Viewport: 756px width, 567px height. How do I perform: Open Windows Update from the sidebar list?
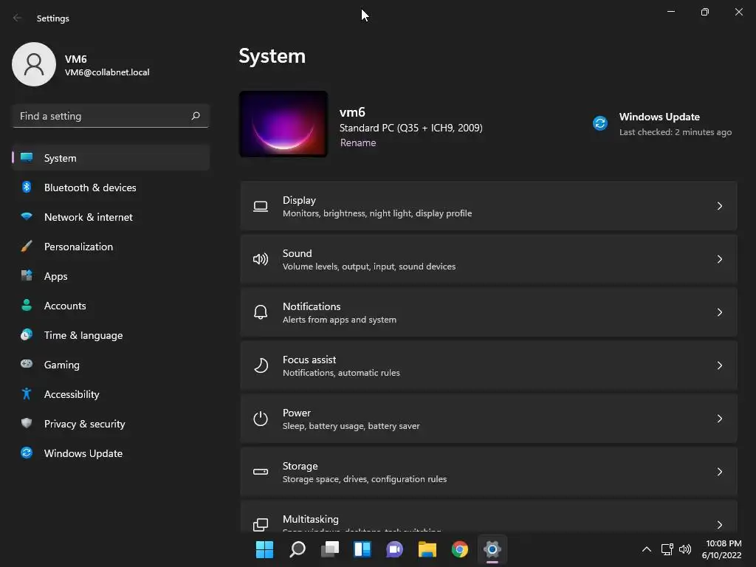tap(111, 453)
